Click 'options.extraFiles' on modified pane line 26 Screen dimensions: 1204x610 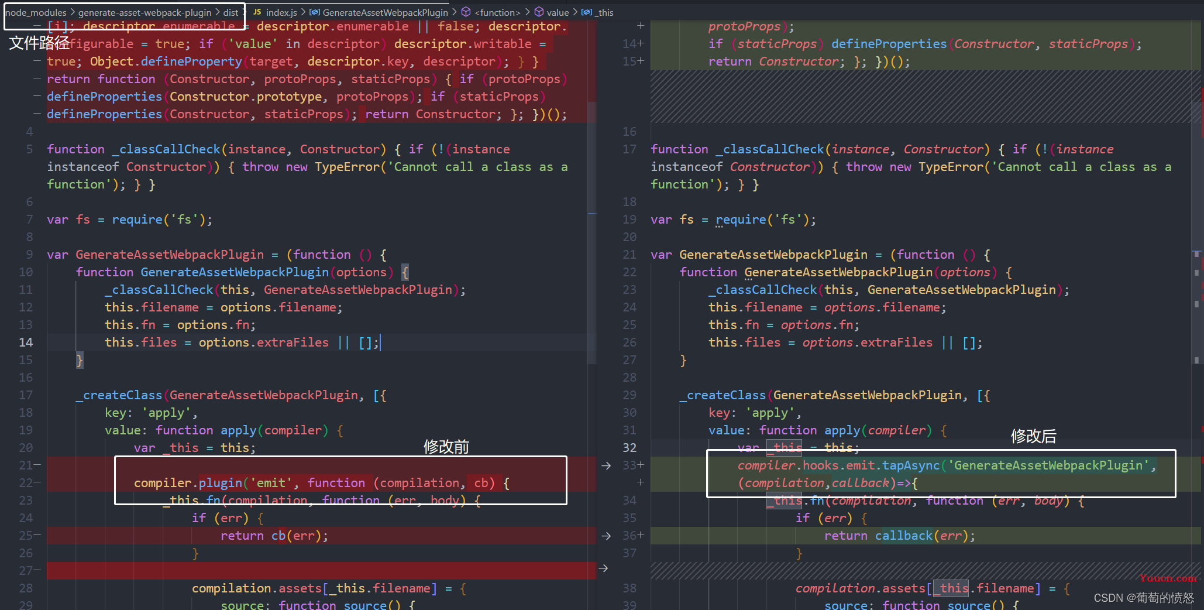pyautogui.click(x=868, y=342)
